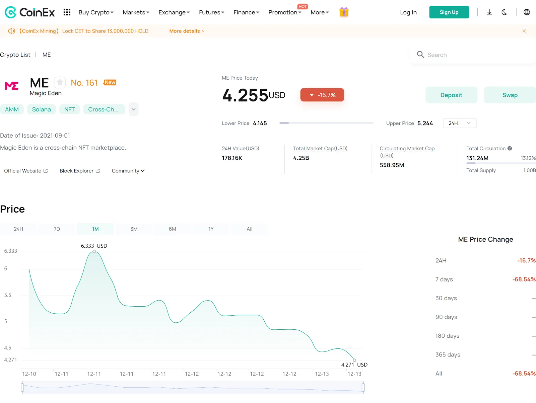Click the Magic Eden ME logo
Image resolution: width=536 pixels, height=403 pixels.
(x=12, y=86)
